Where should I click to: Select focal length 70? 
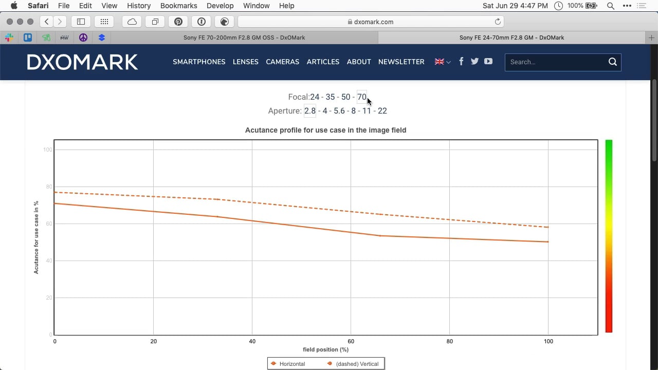362,97
